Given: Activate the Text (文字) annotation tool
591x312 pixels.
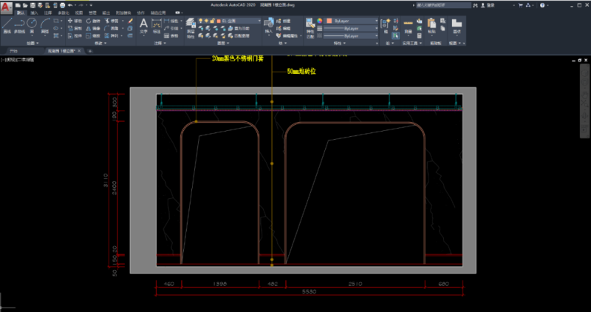Looking at the screenshot, I should 143,25.
